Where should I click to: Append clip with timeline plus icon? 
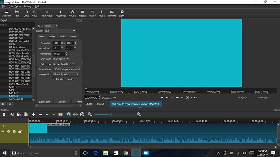pos(33,114)
